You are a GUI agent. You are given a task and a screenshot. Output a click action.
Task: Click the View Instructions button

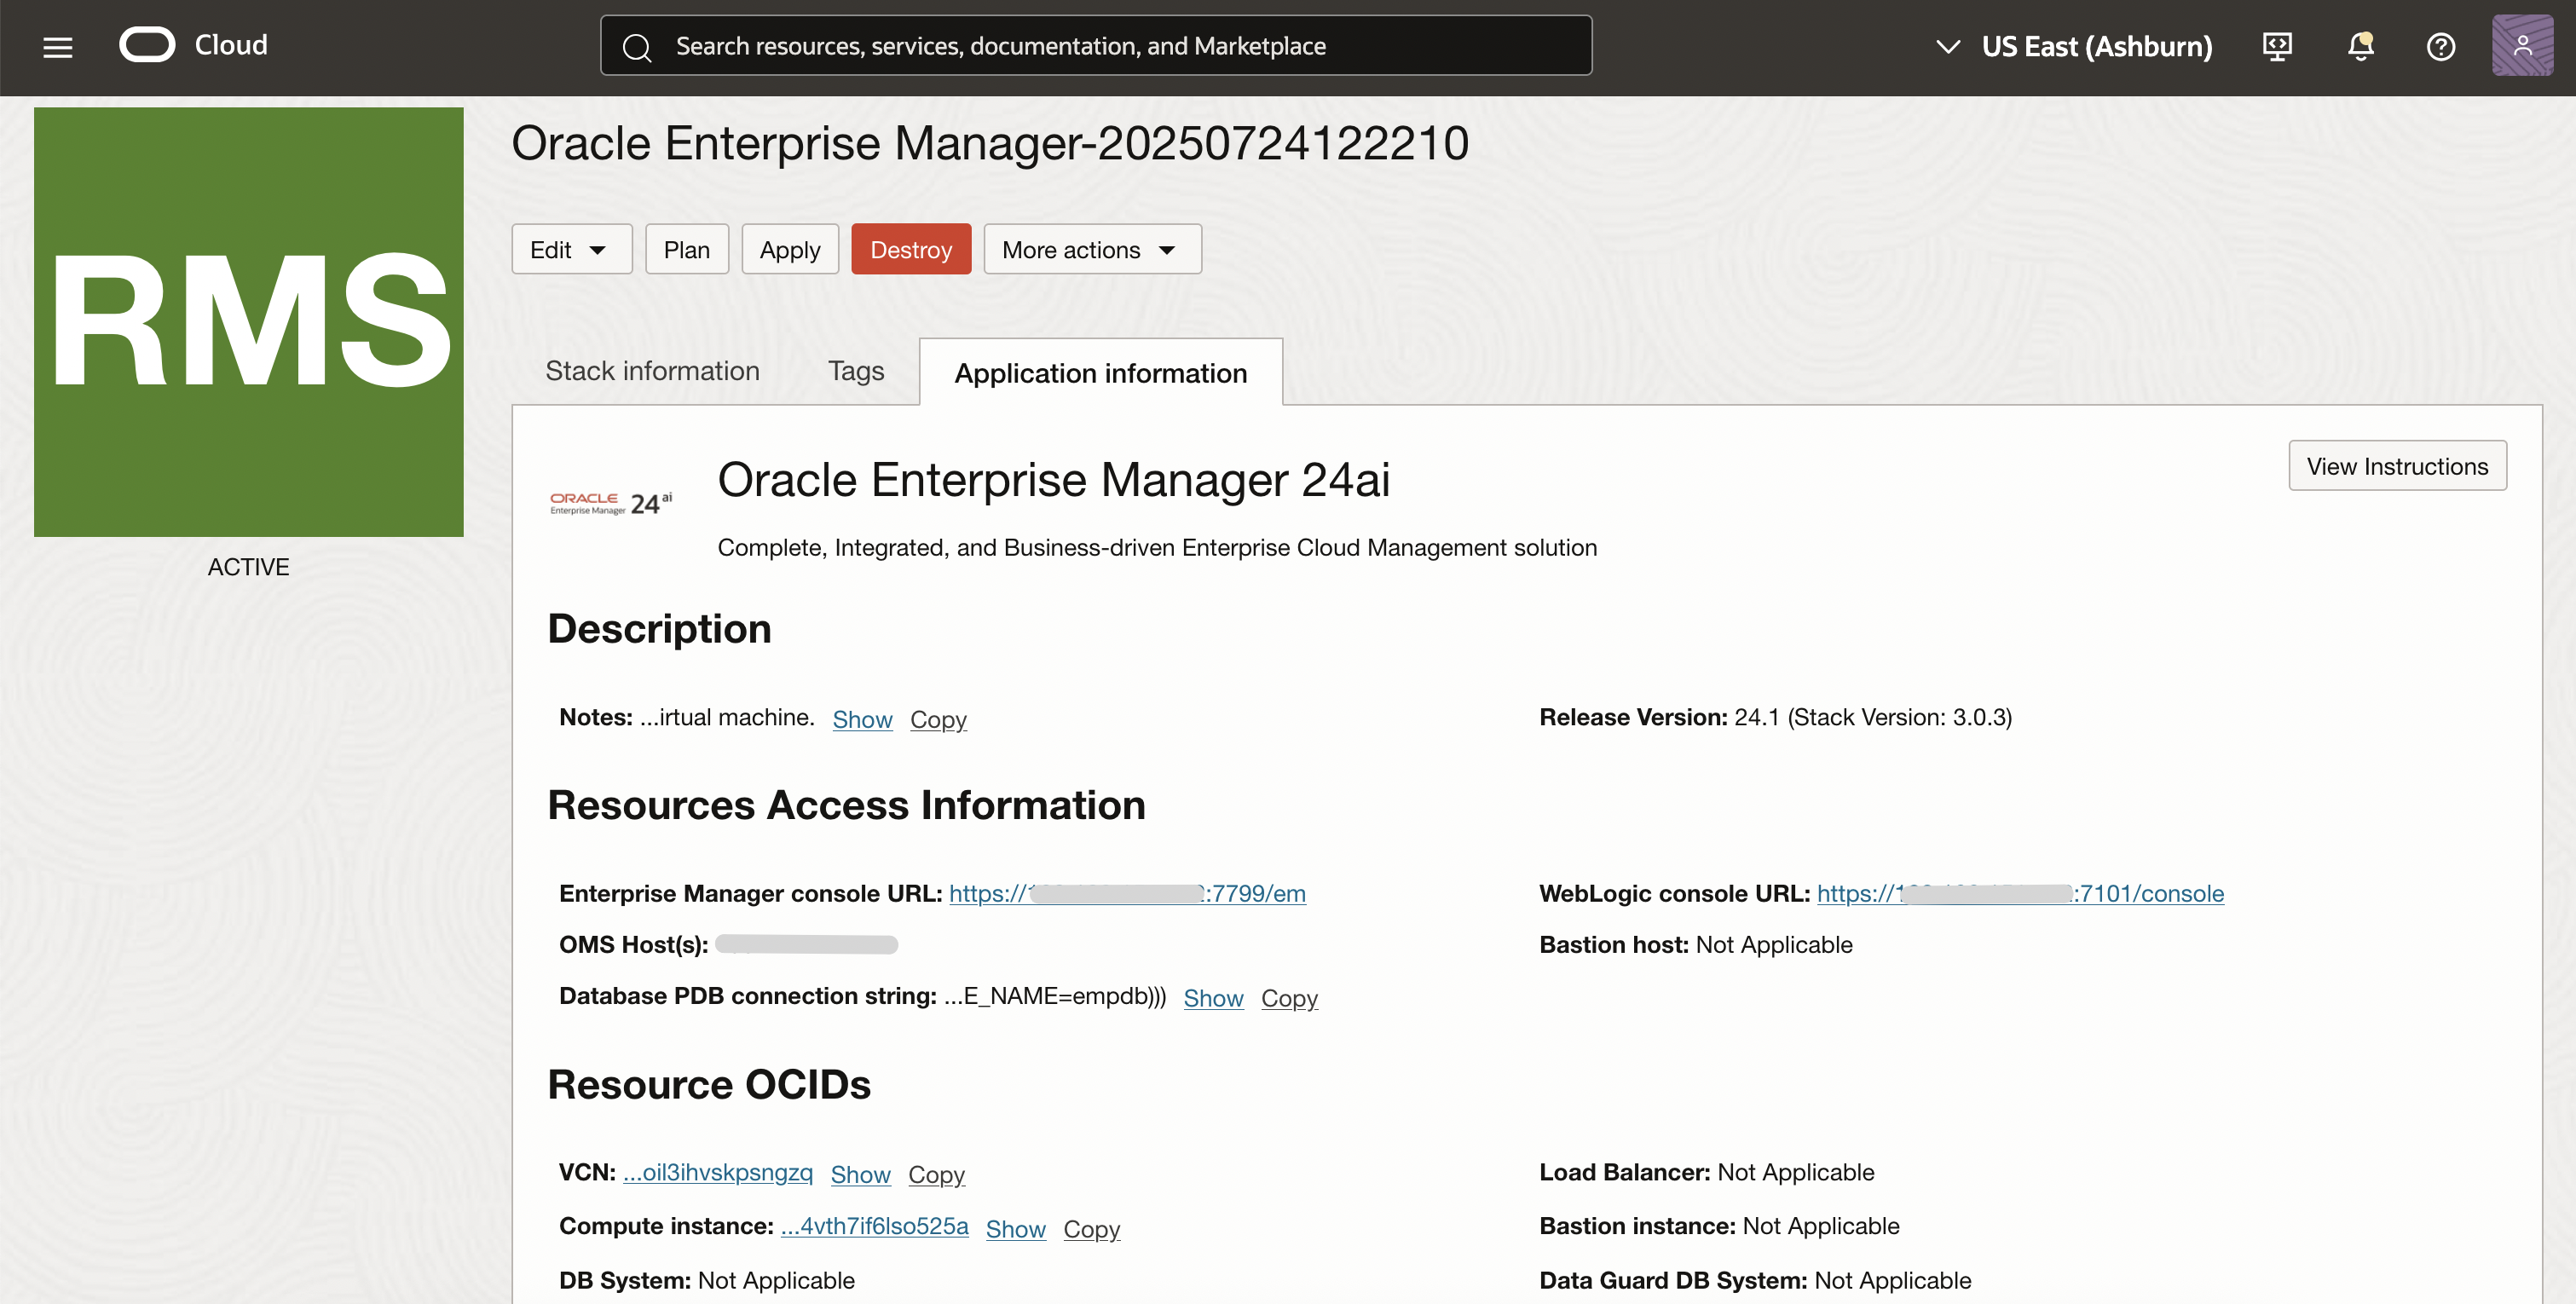pyautogui.click(x=2396, y=466)
